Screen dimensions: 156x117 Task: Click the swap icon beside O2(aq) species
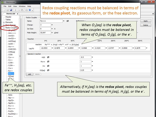tap(48, 70)
